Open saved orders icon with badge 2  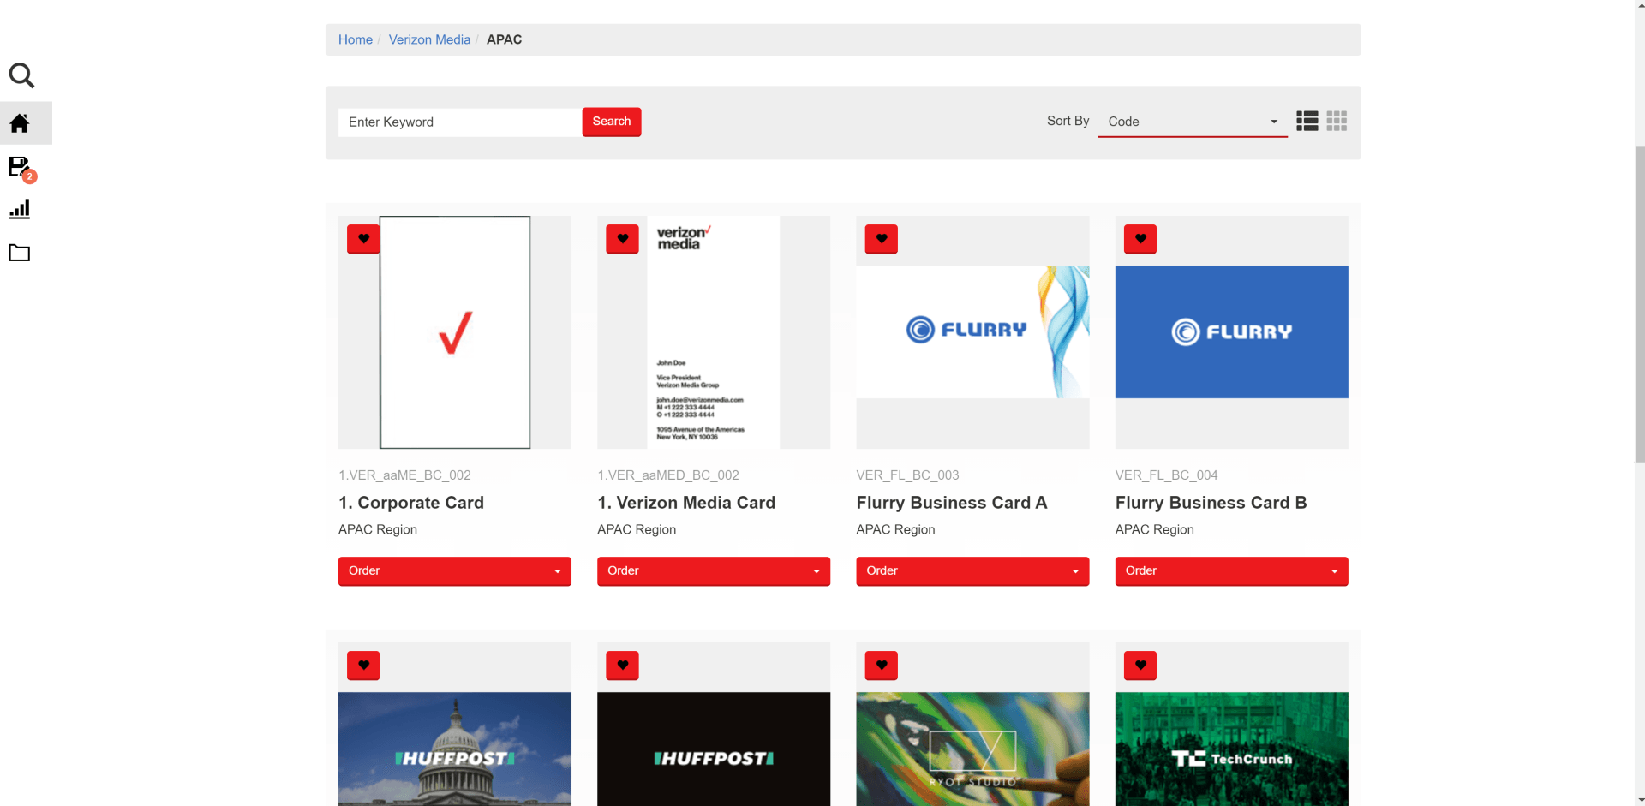click(20, 166)
